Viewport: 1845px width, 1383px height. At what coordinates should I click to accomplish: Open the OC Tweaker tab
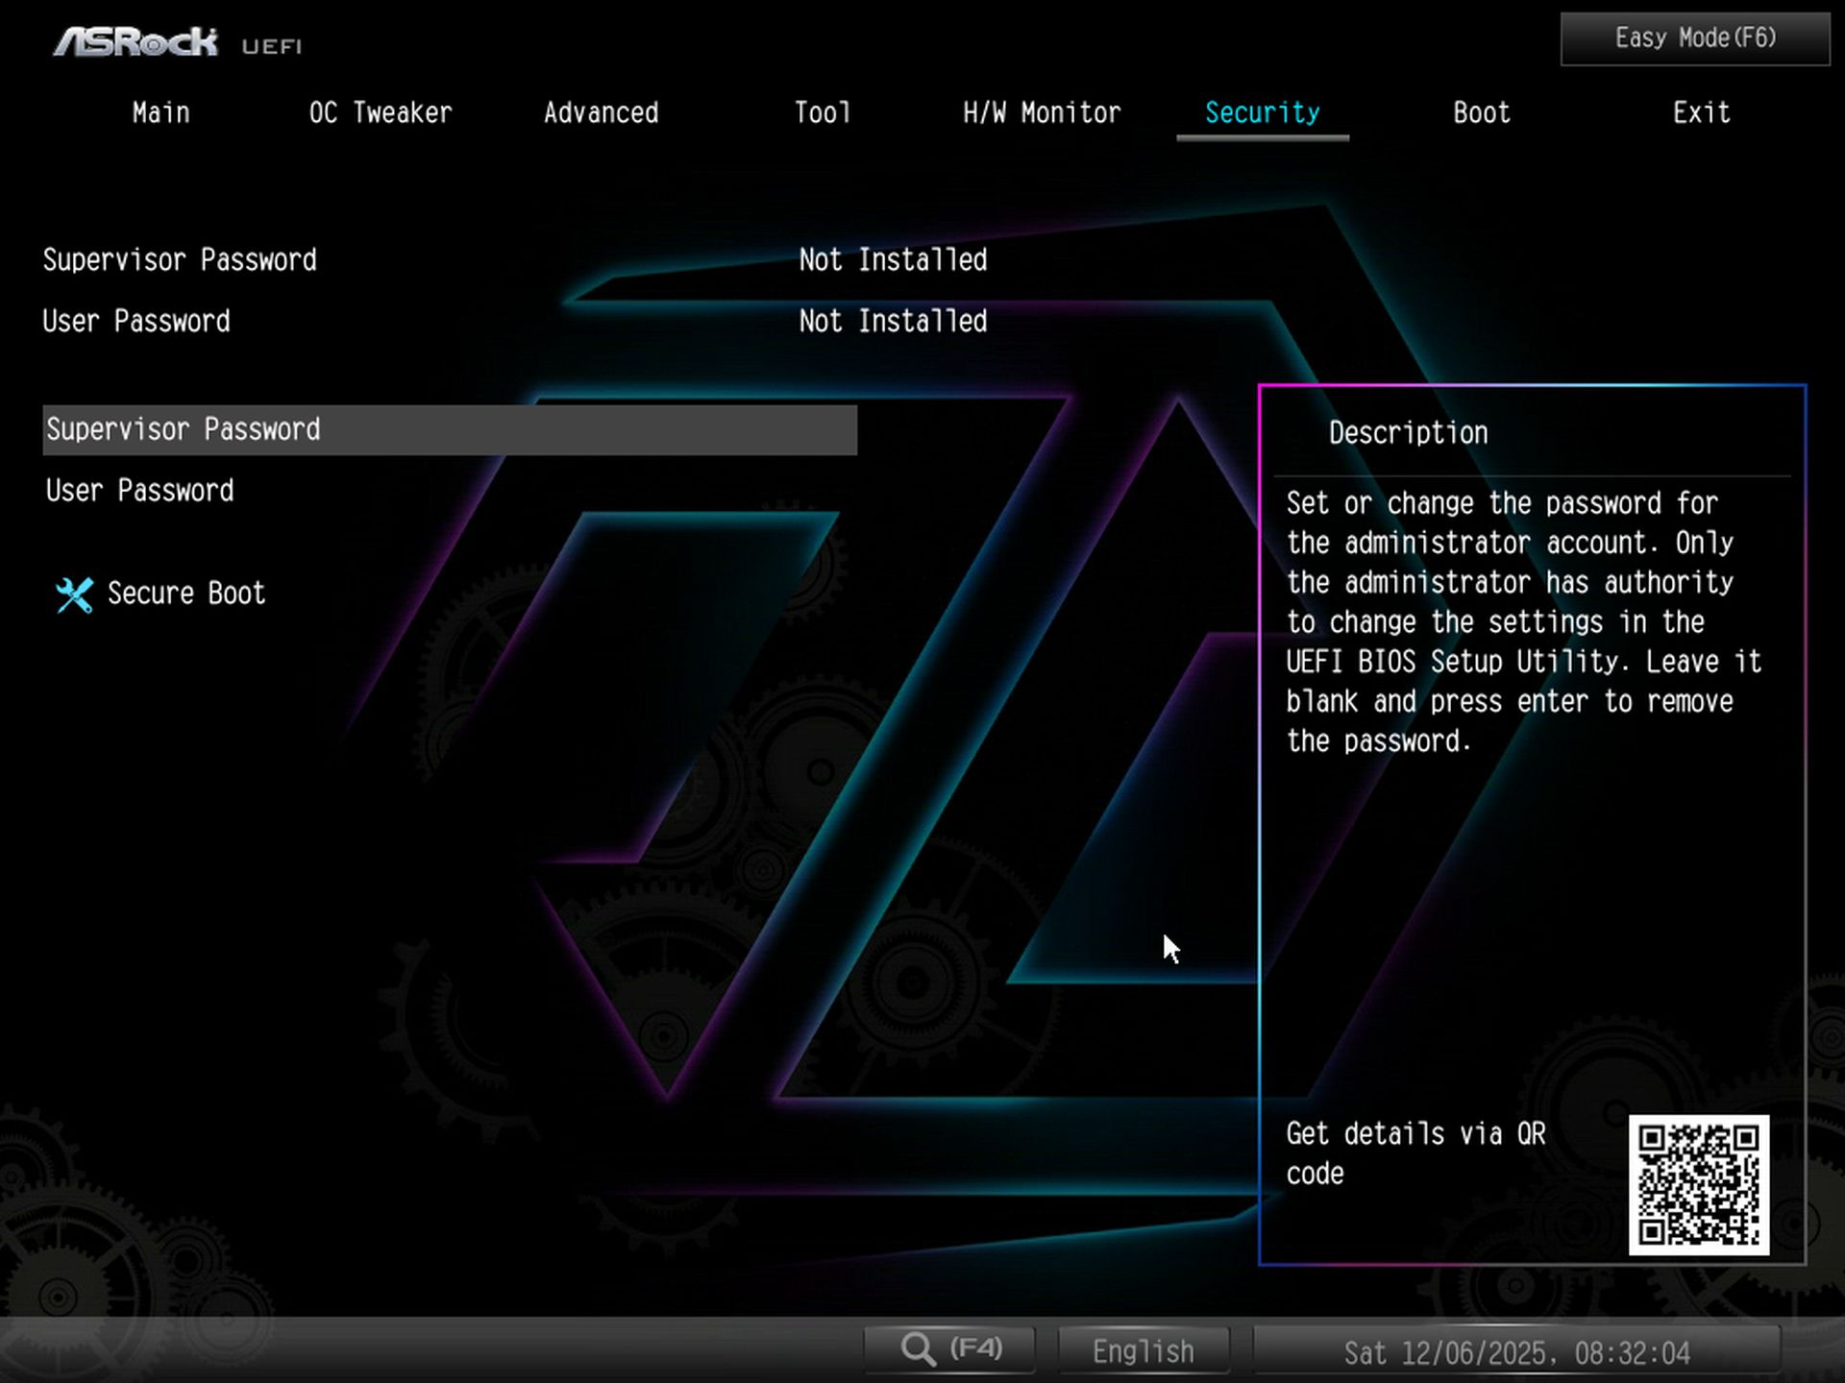coord(380,112)
